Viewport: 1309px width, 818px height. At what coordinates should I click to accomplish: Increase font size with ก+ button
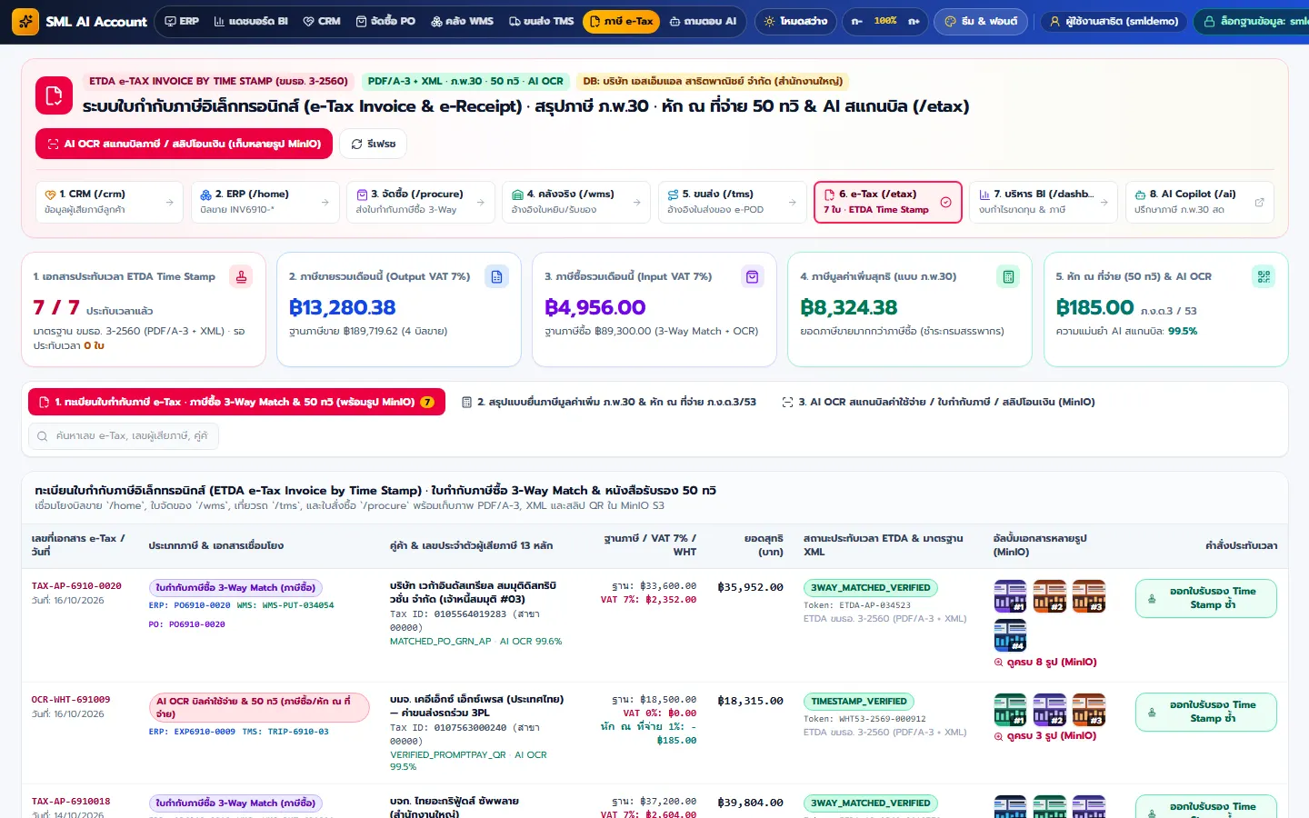pos(914,21)
